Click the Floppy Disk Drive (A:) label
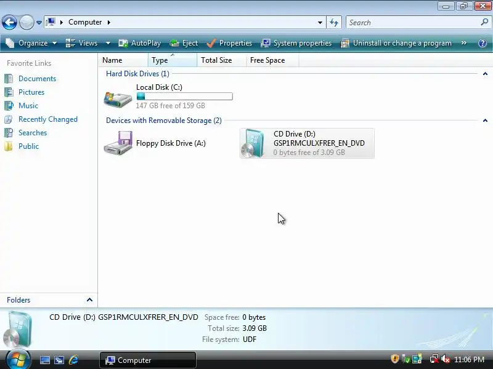 click(171, 143)
